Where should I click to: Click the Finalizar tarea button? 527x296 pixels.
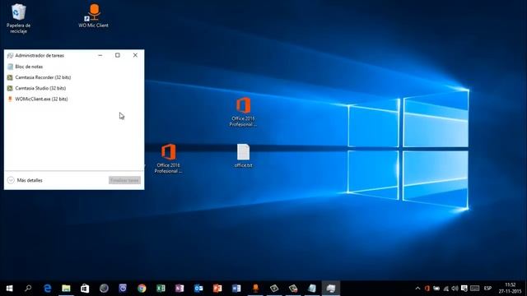(x=124, y=180)
